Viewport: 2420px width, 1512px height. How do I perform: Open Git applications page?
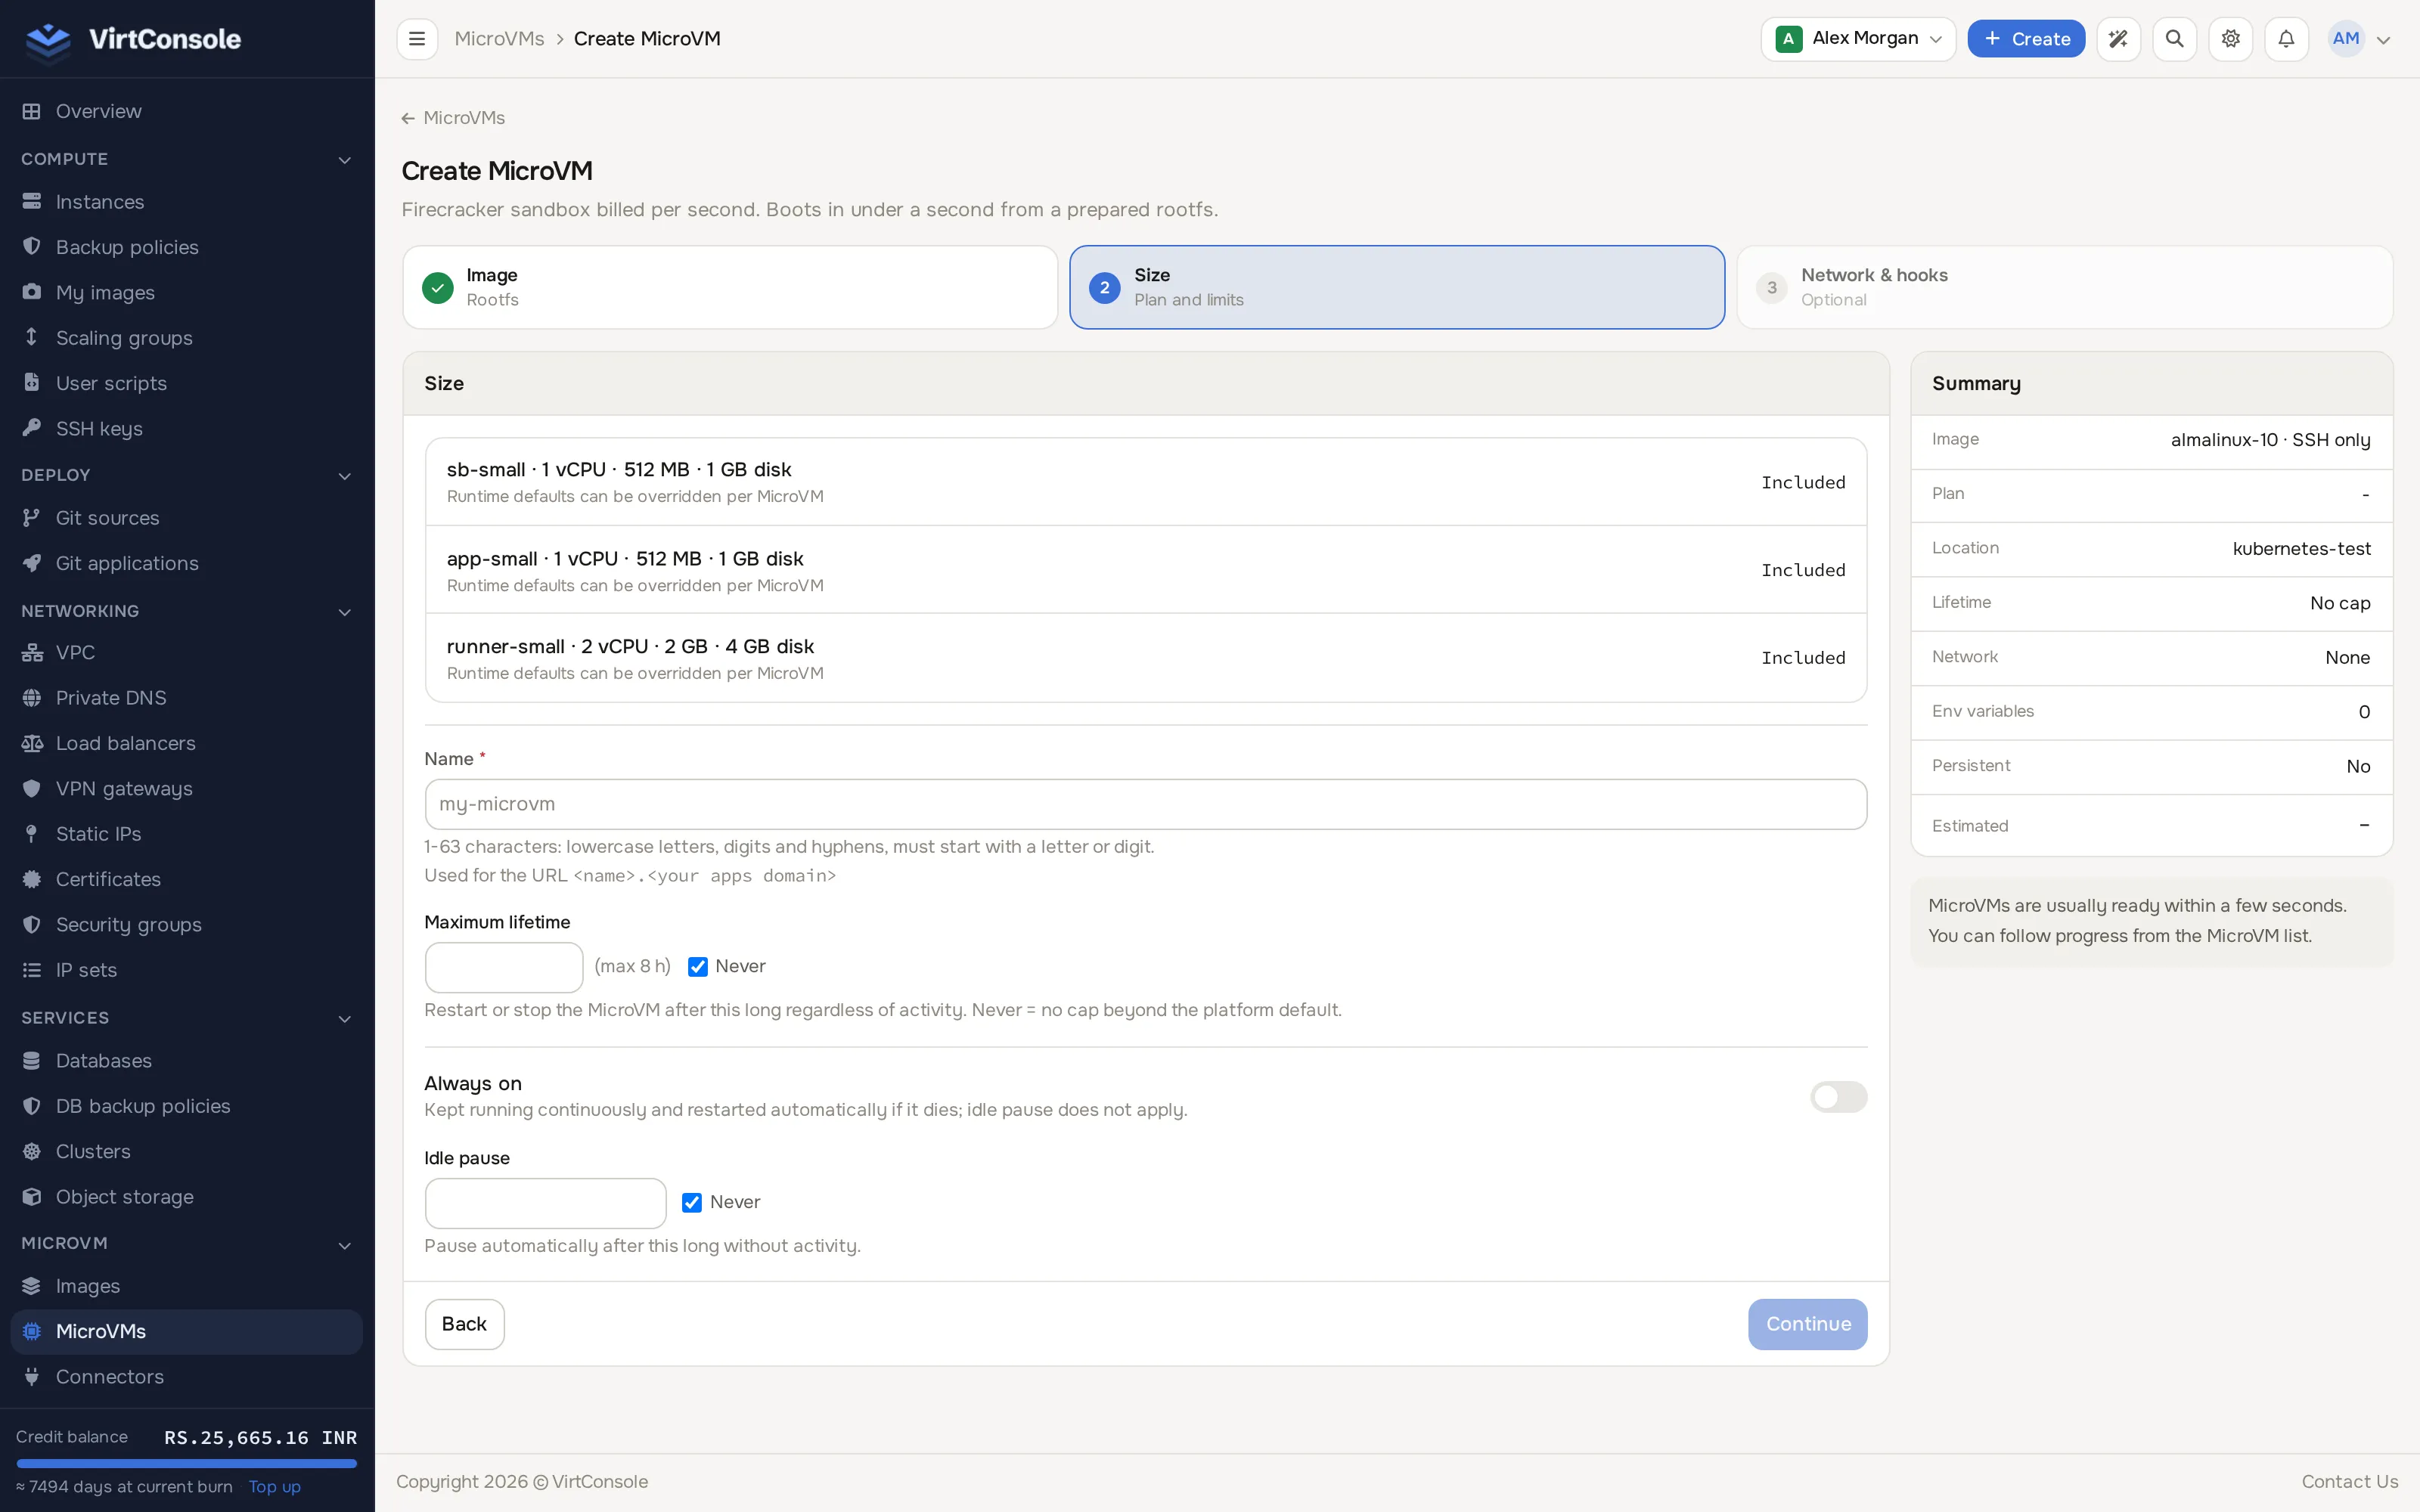click(187, 563)
